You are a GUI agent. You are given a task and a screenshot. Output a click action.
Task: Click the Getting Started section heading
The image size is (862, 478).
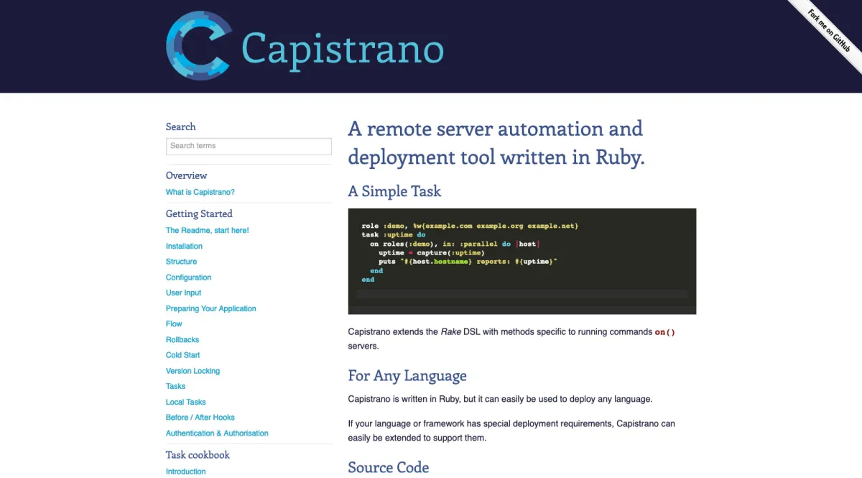tap(199, 213)
